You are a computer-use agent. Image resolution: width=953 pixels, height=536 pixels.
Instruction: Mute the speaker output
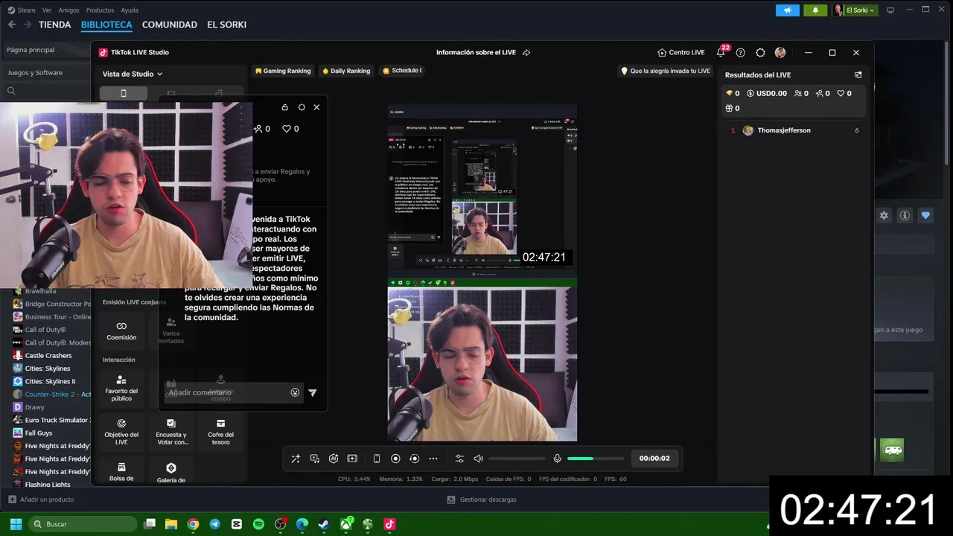(479, 459)
